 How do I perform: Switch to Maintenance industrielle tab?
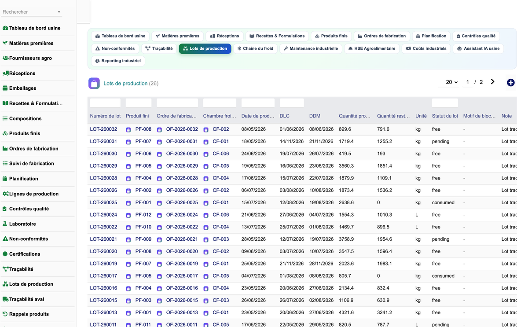[x=311, y=48]
